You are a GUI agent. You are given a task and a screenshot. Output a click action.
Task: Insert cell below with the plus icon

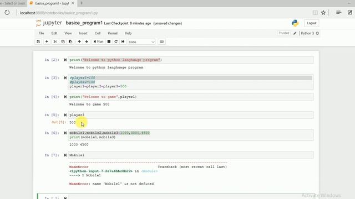pos(47,42)
